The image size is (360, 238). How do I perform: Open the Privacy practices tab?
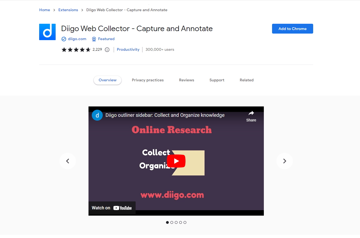pyautogui.click(x=148, y=80)
